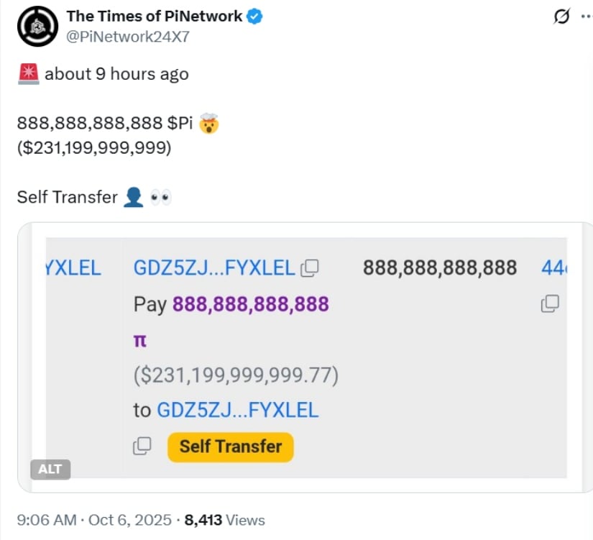593x540 pixels.
Task: Click the 8,413 Views count
Action: pyautogui.click(x=225, y=520)
